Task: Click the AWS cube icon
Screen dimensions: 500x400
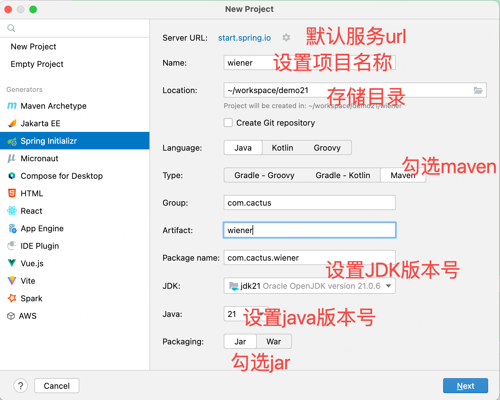Action: pos(11,316)
